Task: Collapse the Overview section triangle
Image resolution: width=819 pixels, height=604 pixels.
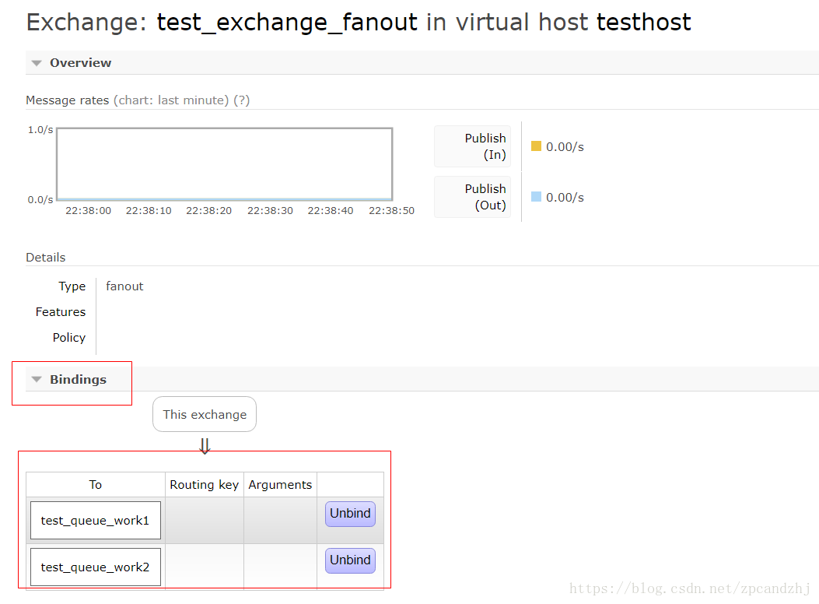Action: 37,63
